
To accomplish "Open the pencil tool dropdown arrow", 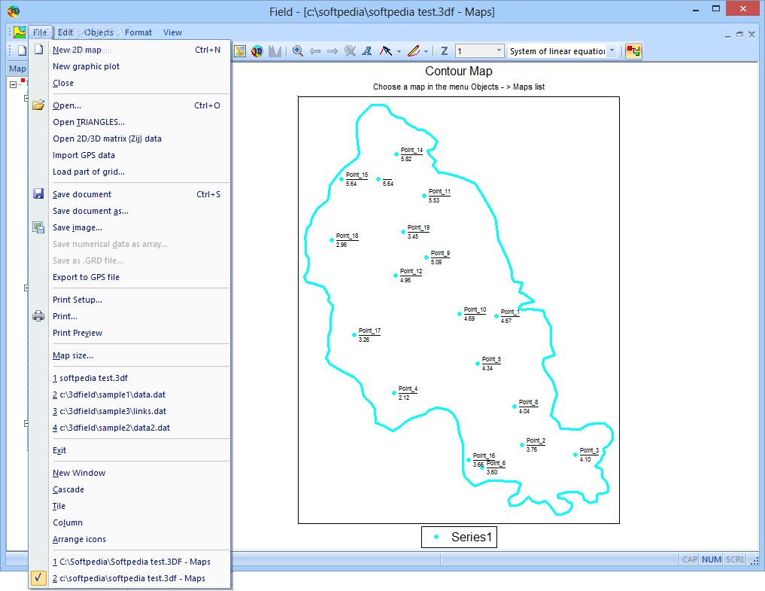I will (426, 51).
